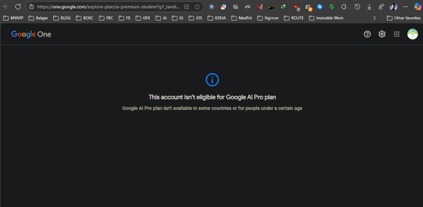The width and height of the screenshot is (423, 207).
Task: Open the Google account avatar
Action: tap(412, 34)
